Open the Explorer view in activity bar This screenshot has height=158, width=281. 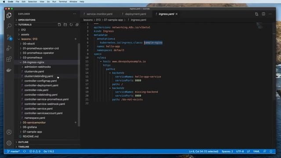click(x=9, y=15)
